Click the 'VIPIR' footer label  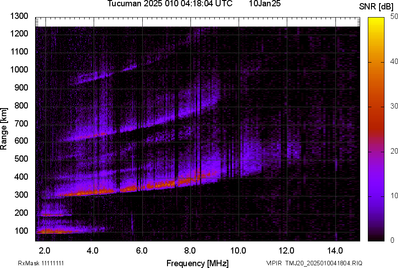tap(274, 263)
